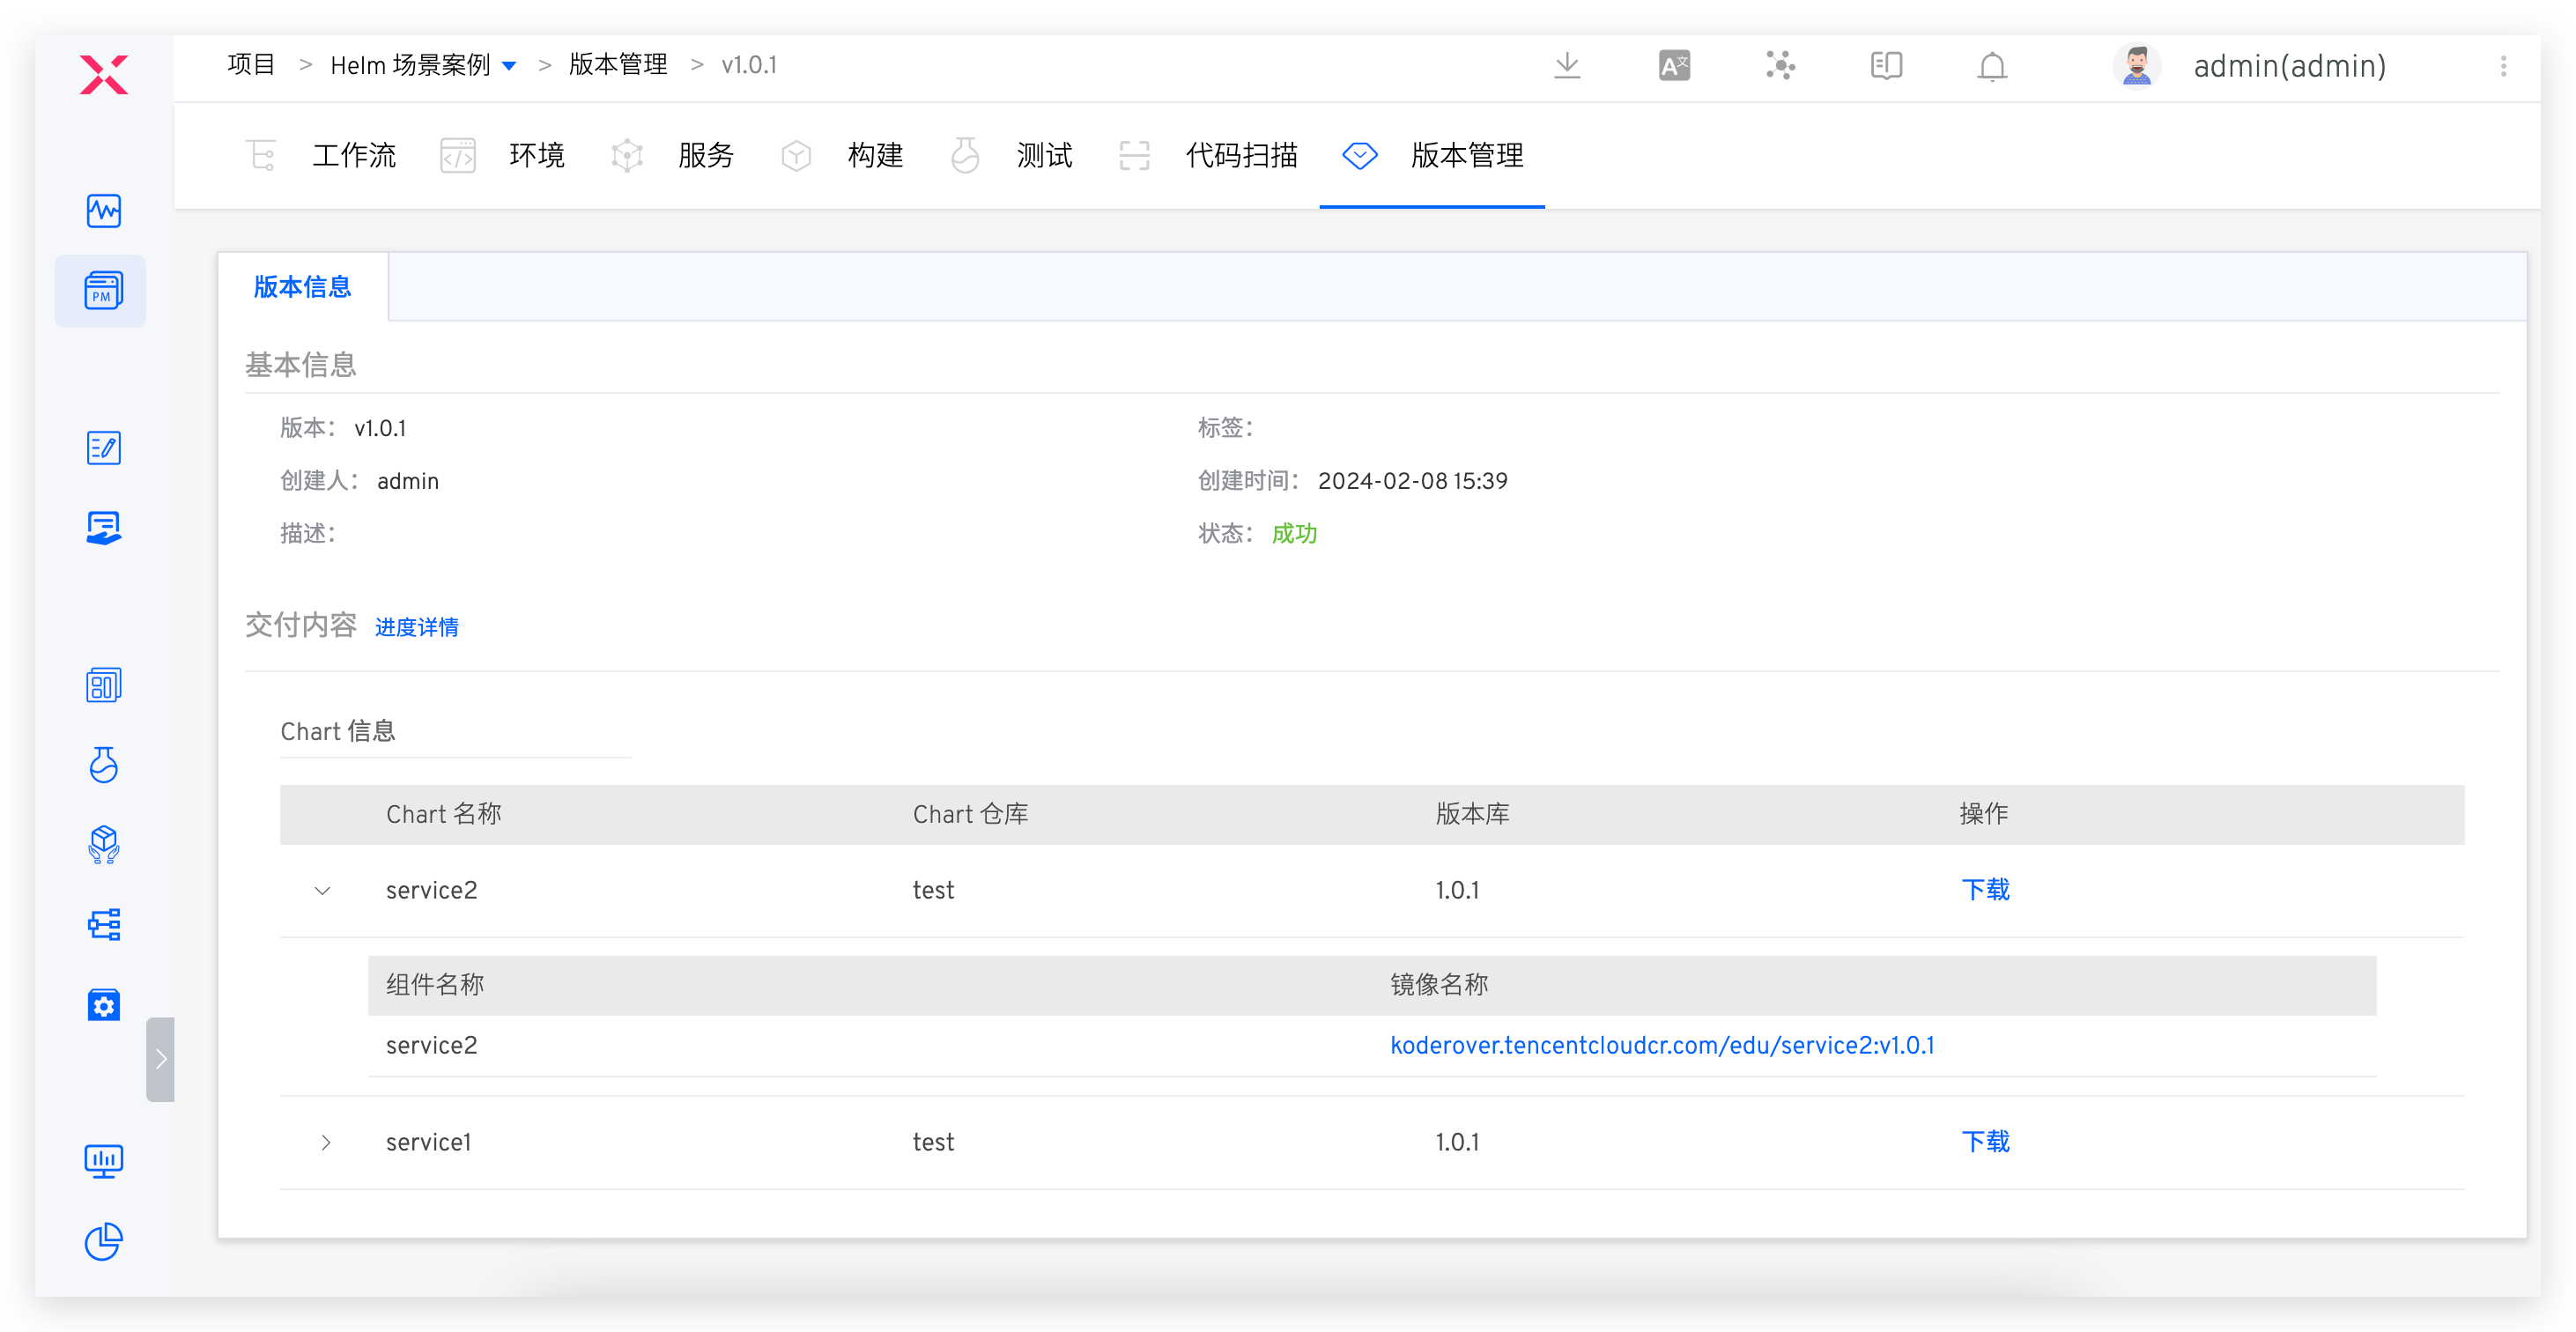
Task: Switch to the 工作流 tab
Action: (x=321, y=155)
